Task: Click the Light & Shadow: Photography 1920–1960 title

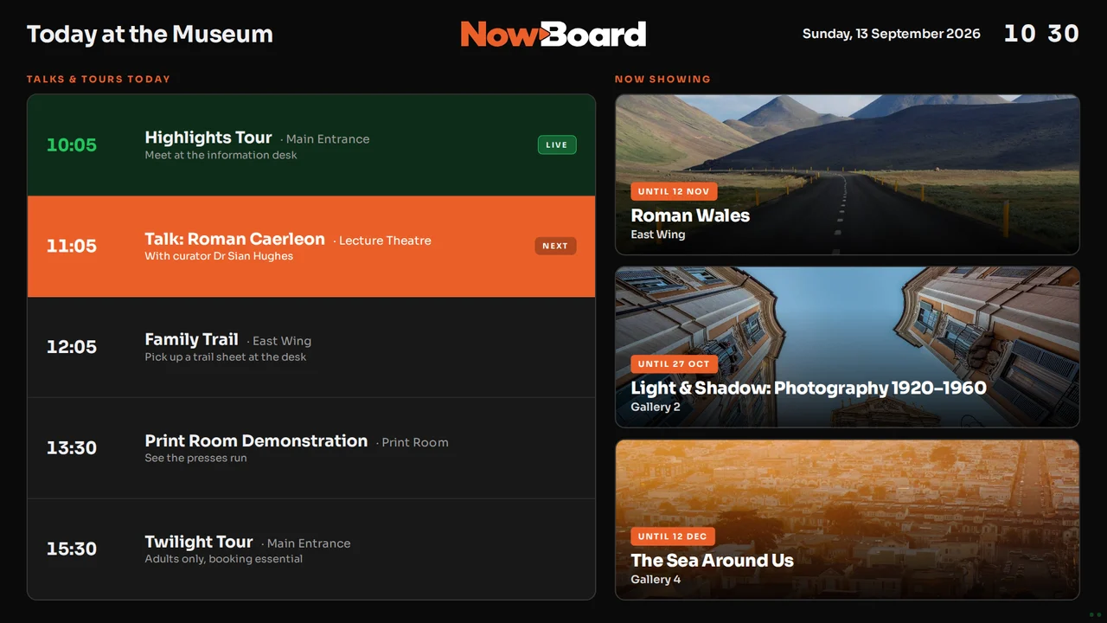Action: pyautogui.click(x=809, y=388)
